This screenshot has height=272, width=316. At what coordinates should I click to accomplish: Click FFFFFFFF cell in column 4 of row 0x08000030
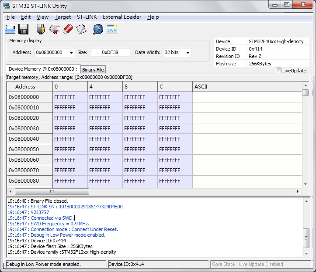pos(105,129)
